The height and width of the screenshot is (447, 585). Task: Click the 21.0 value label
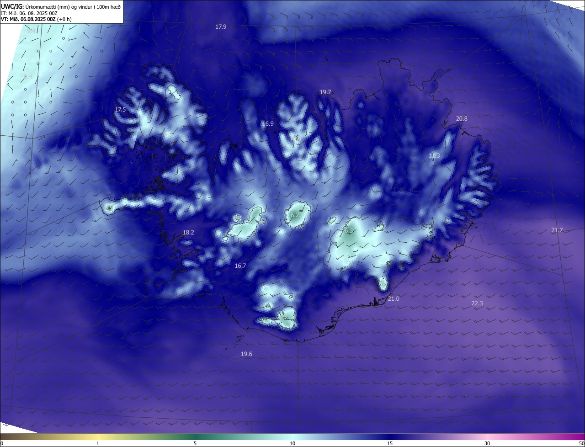394,299
